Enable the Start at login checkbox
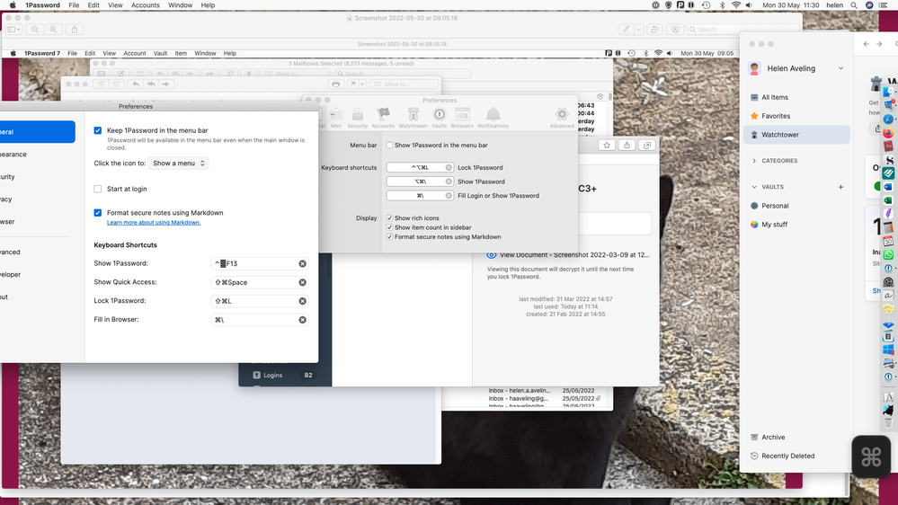 pos(98,189)
